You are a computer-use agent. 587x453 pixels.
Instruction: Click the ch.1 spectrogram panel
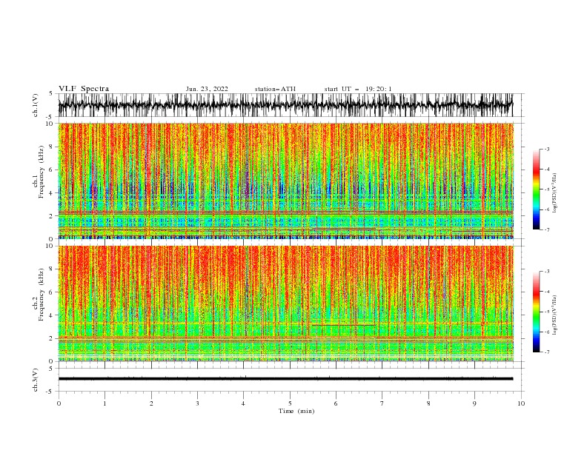click(x=285, y=181)
